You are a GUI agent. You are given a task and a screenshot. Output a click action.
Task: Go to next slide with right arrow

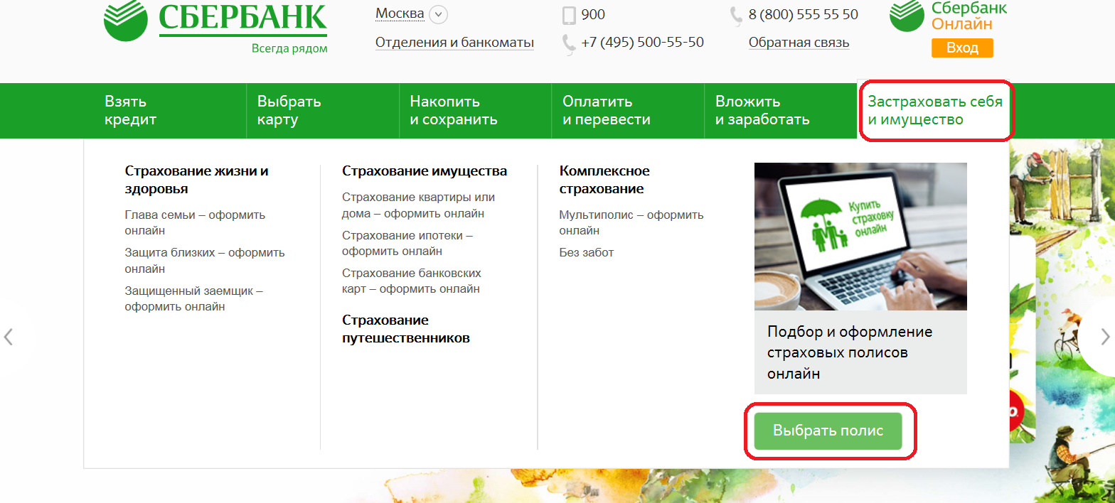coord(1105,336)
